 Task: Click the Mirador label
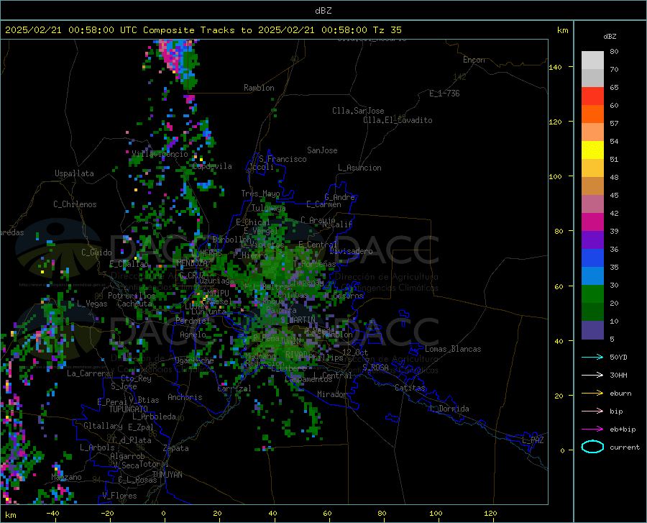(x=331, y=394)
